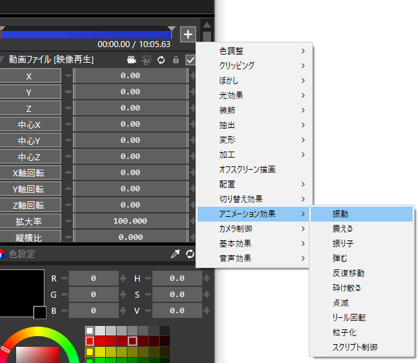Choose 点滅 from the animation submenu
This screenshot has height=363, width=418.
[362, 303]
